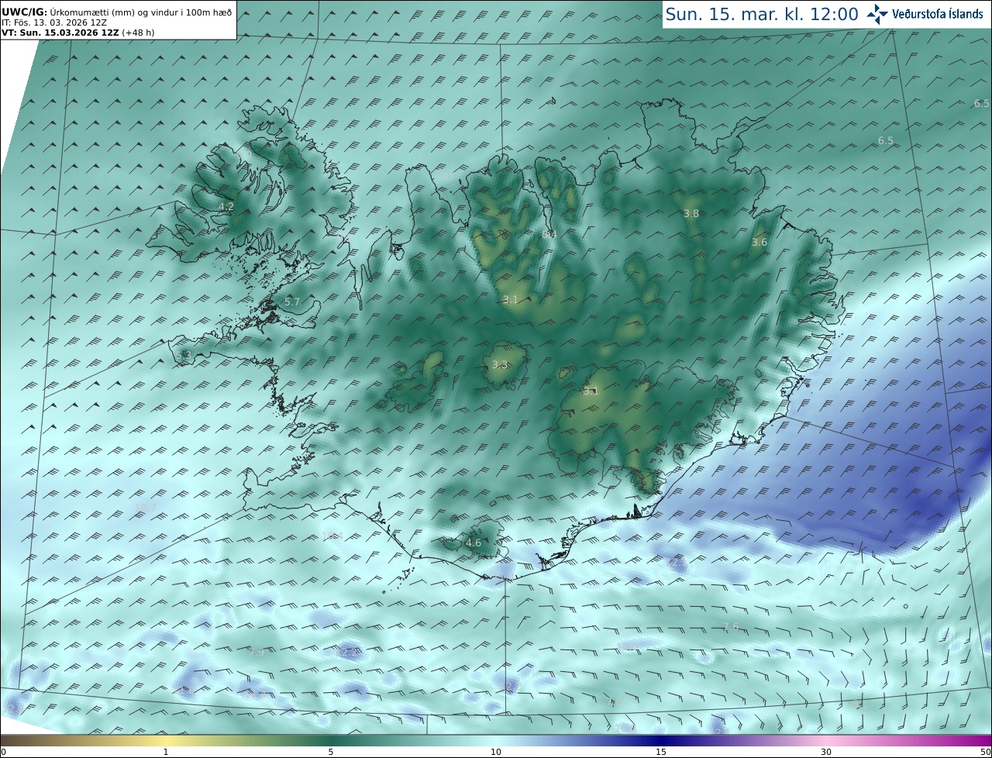Click the '50' tick label on the scale

coord(986,752)
